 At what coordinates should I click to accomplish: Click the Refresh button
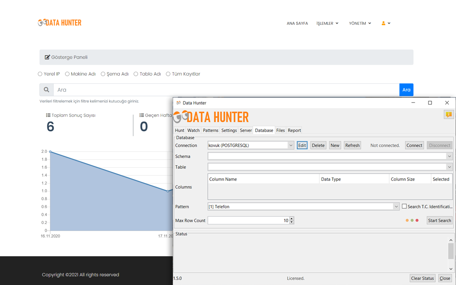pos(353,145)
